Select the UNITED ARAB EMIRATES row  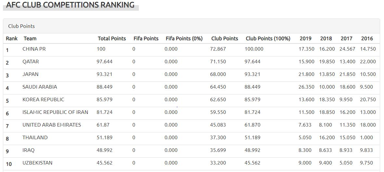(52, 125)
